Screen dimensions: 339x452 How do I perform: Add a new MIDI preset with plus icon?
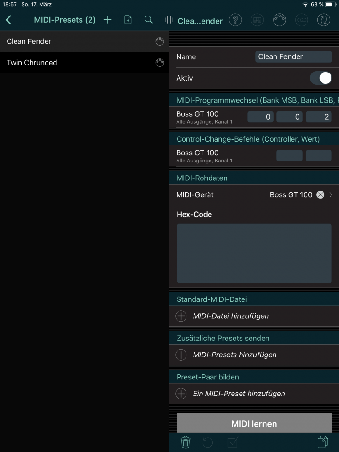pos(107,20)
